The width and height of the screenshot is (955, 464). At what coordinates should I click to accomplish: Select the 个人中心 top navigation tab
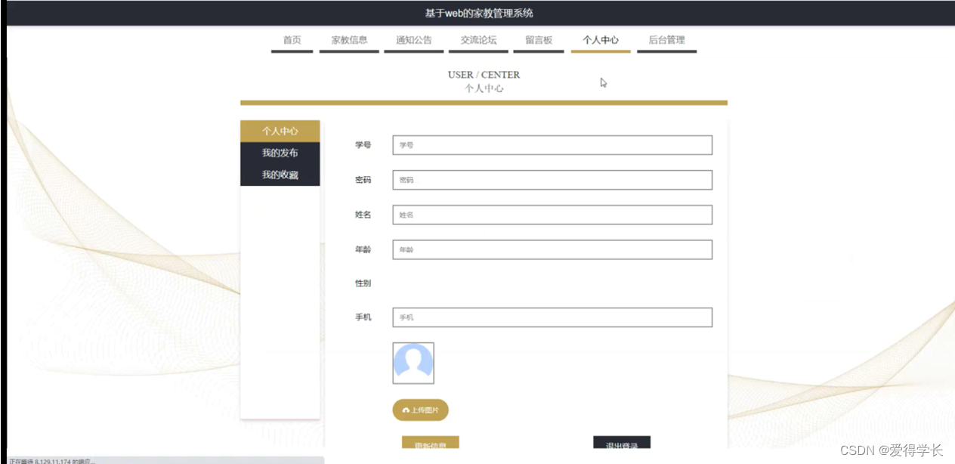[x=601, y=41]
